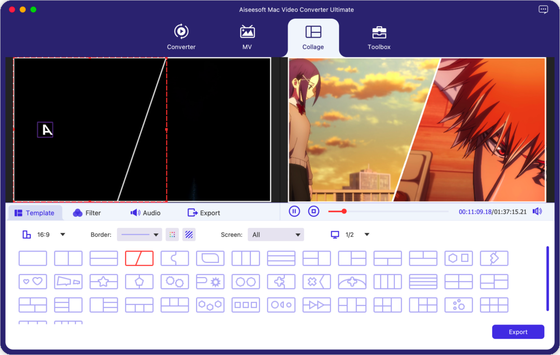The width and height of the screenshot is (560, 355).
Task: Choose the pentagon center template
Action: (139, 282)
